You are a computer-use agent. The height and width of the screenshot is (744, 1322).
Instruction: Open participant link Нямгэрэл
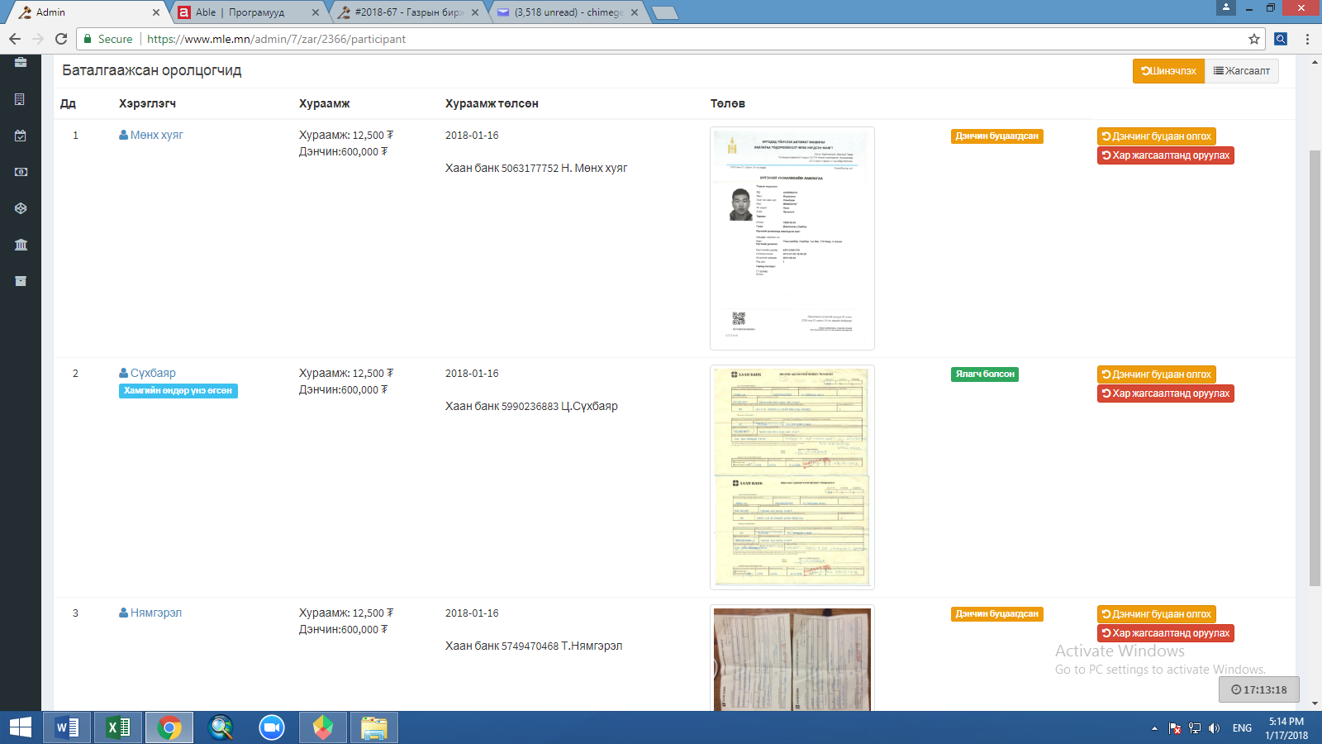(150, 613)
